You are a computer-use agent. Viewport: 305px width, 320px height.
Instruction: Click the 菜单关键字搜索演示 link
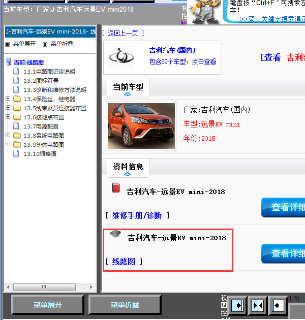(272, 19)
